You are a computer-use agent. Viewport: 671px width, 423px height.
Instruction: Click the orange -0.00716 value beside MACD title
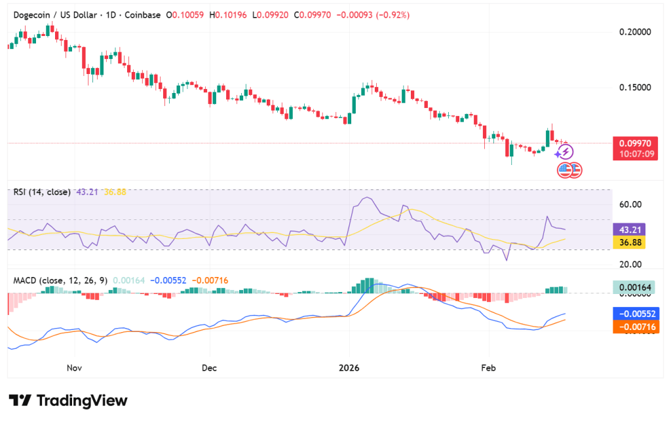point(210,280)
